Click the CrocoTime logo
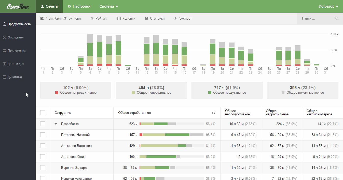Viewport: 343px width, 180px height. click(18, 6)
